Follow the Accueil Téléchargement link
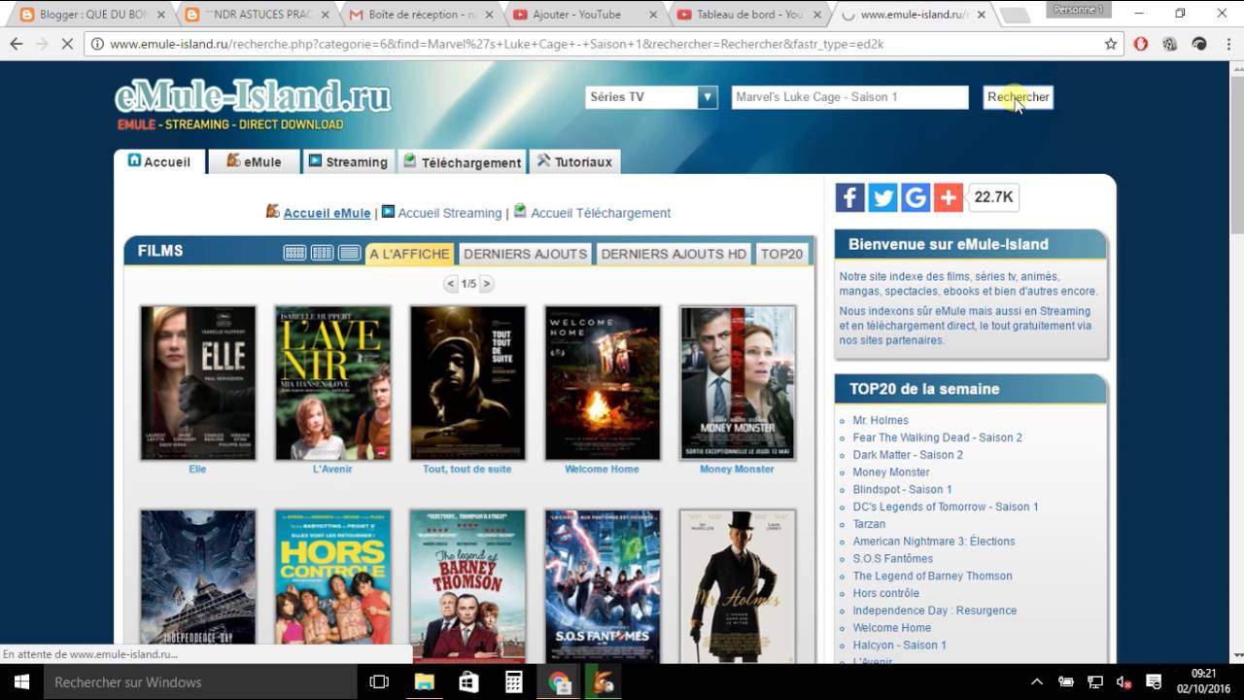Image resolution: width=1244 pixels, height=700 pixels. tap(601, 213)
